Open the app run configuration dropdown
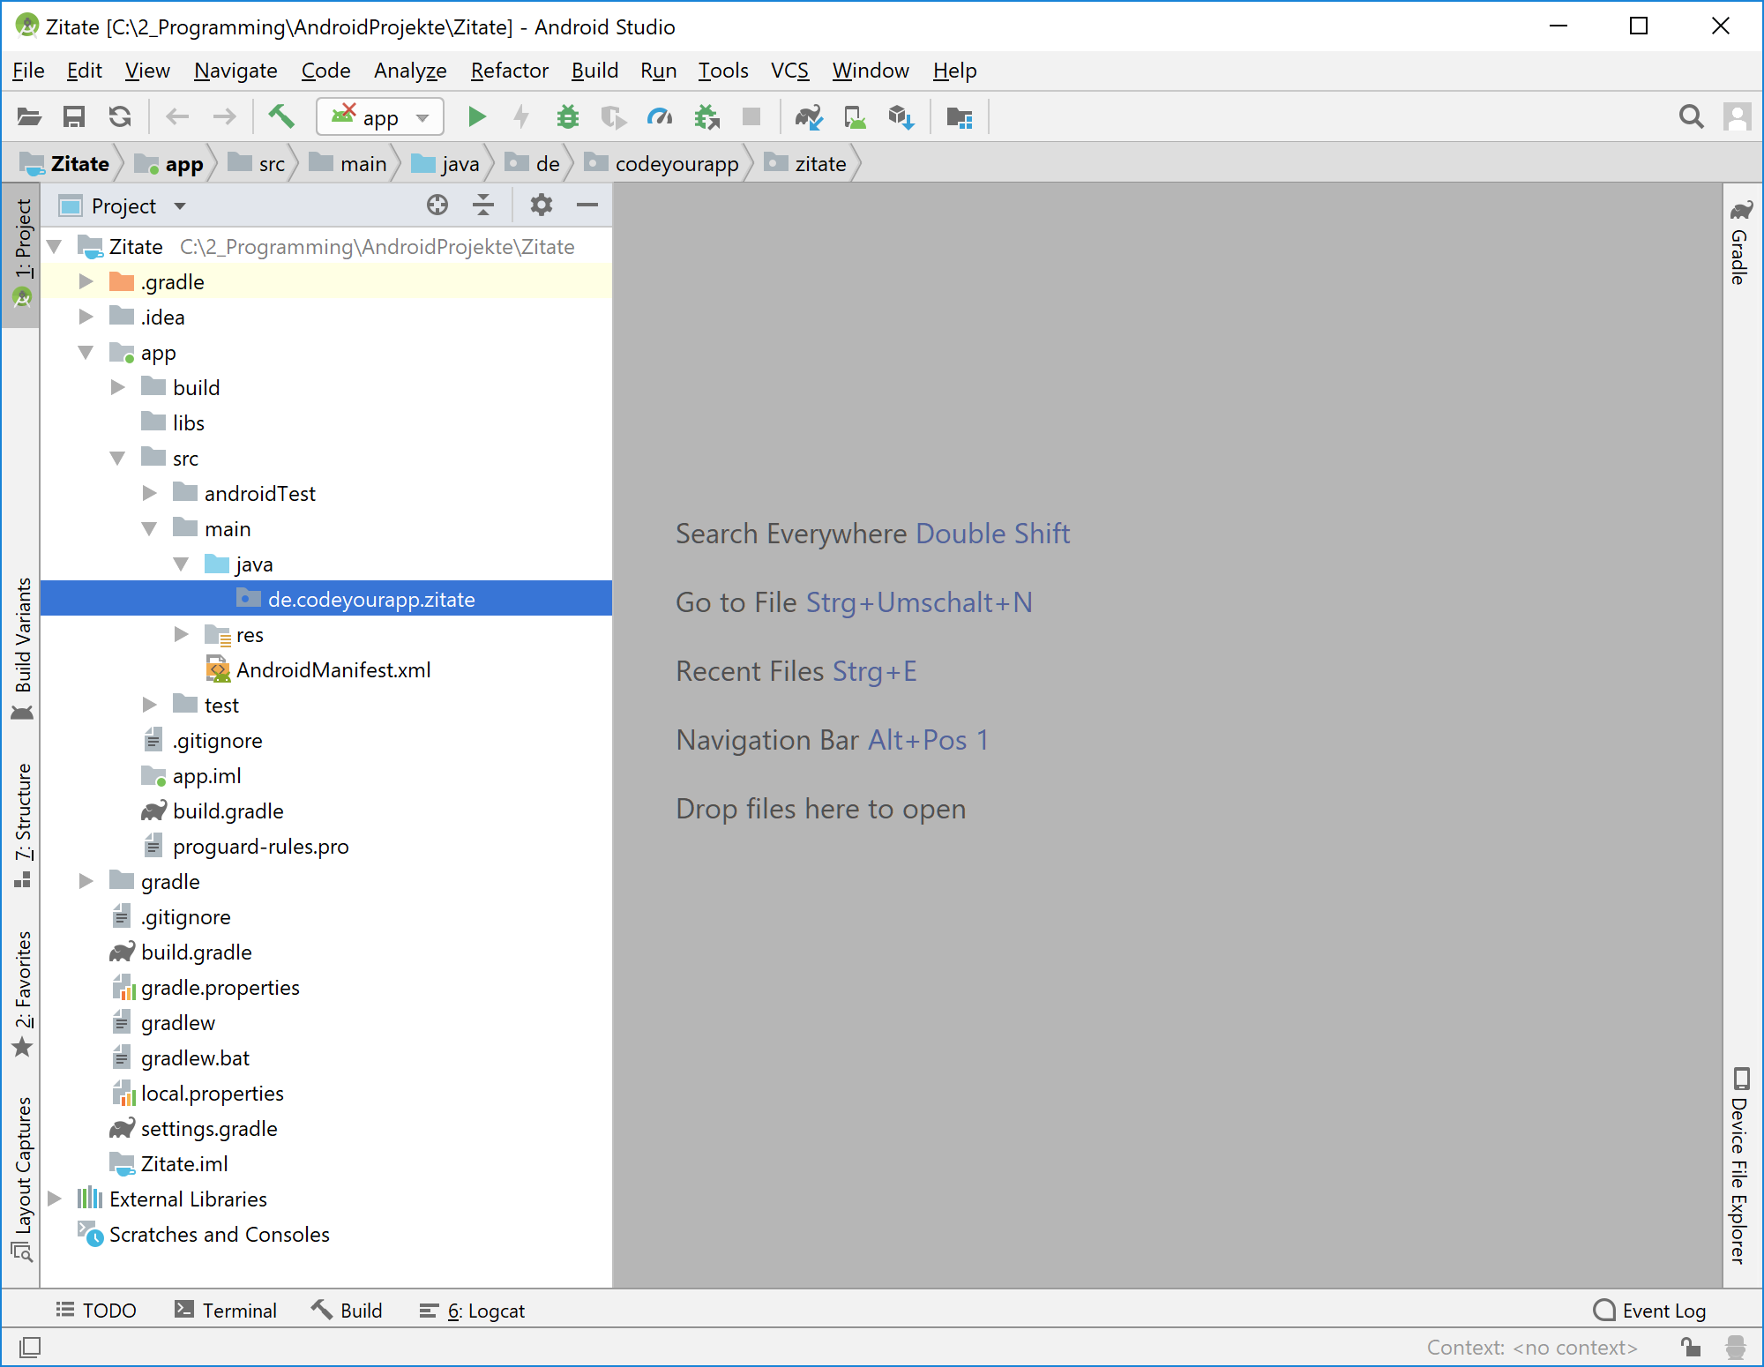1764x1367 pixels. coord(380,116)
